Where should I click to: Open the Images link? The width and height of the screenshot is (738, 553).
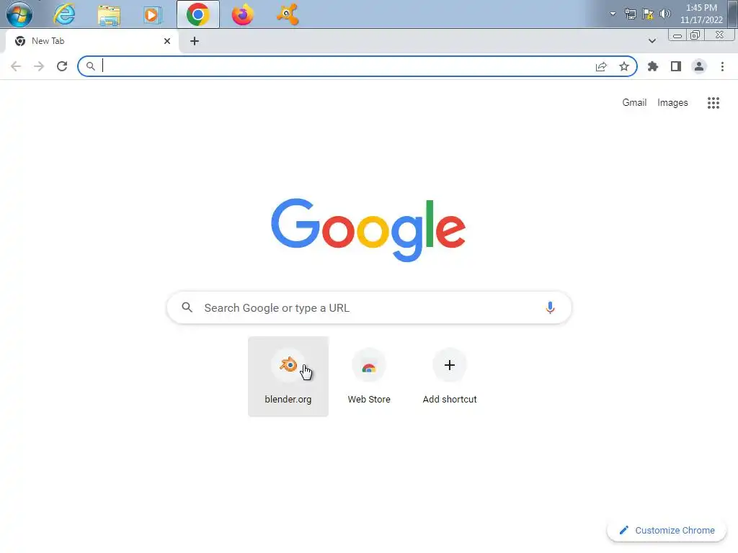point(672,102)
